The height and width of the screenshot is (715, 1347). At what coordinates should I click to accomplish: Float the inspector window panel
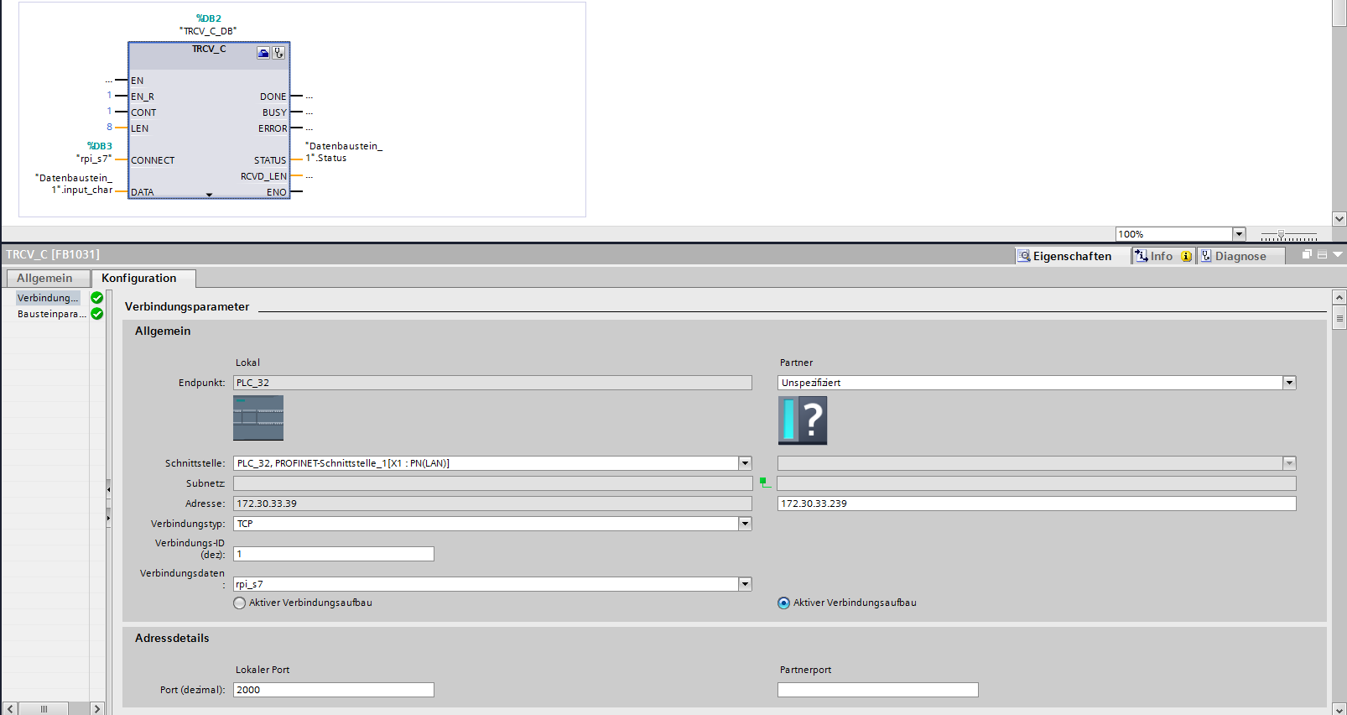1307,255
